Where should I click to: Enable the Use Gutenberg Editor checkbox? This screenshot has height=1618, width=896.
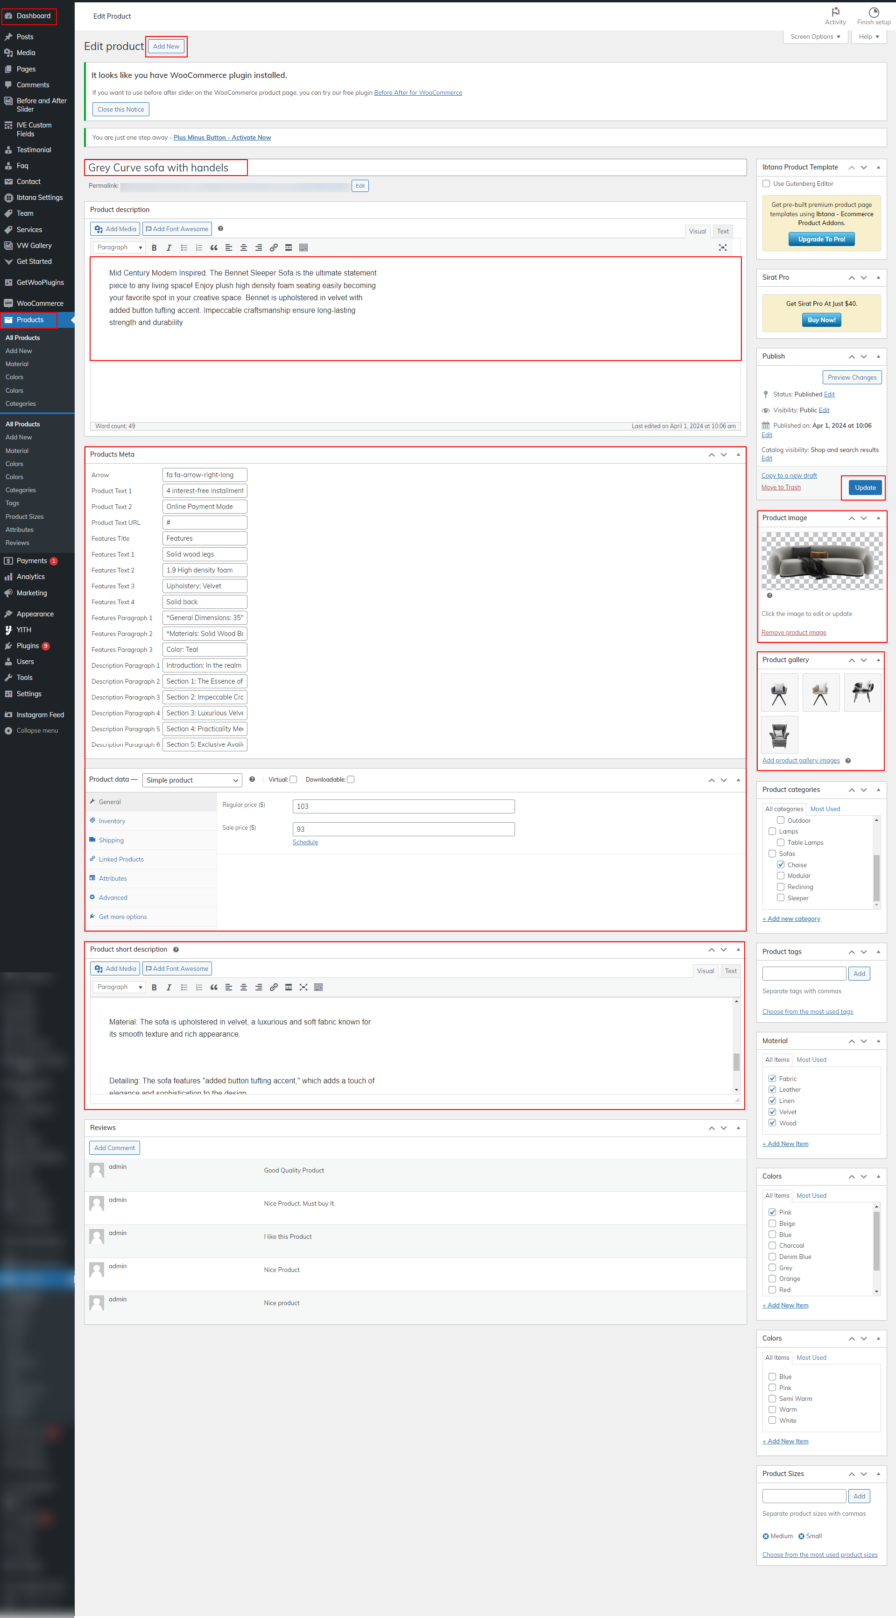(x=766, y=184)
